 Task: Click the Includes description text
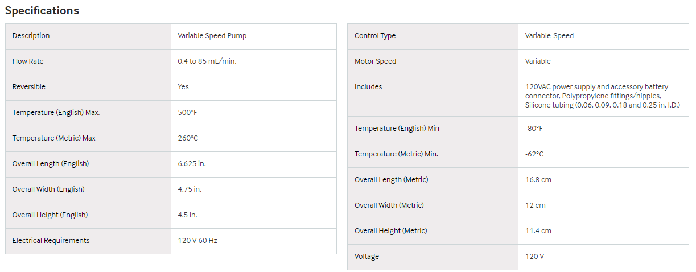(603, 96)
